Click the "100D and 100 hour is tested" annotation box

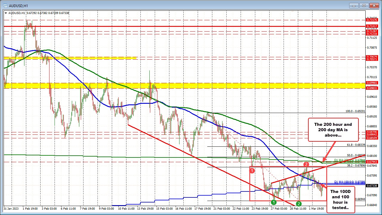(x=341, y=199)
